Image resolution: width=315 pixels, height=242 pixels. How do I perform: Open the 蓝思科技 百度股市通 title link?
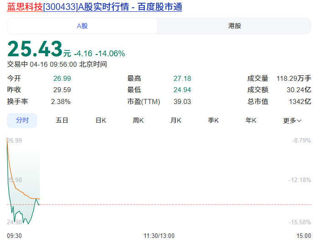pos(94,7)
